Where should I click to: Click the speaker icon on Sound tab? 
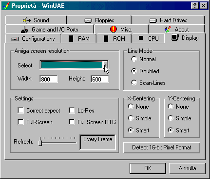click(x=27, y=20)
